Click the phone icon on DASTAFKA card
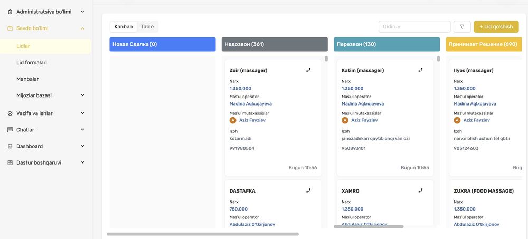The image size is (528, 239). pos(308,190)
